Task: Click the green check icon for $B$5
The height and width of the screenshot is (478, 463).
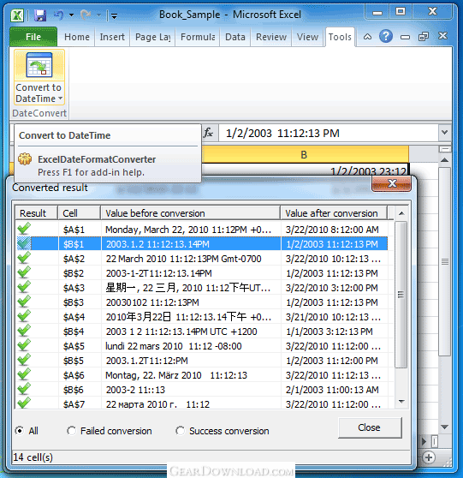Action: 24,361
